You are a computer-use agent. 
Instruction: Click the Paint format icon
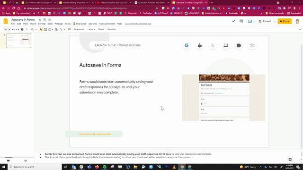27,29
